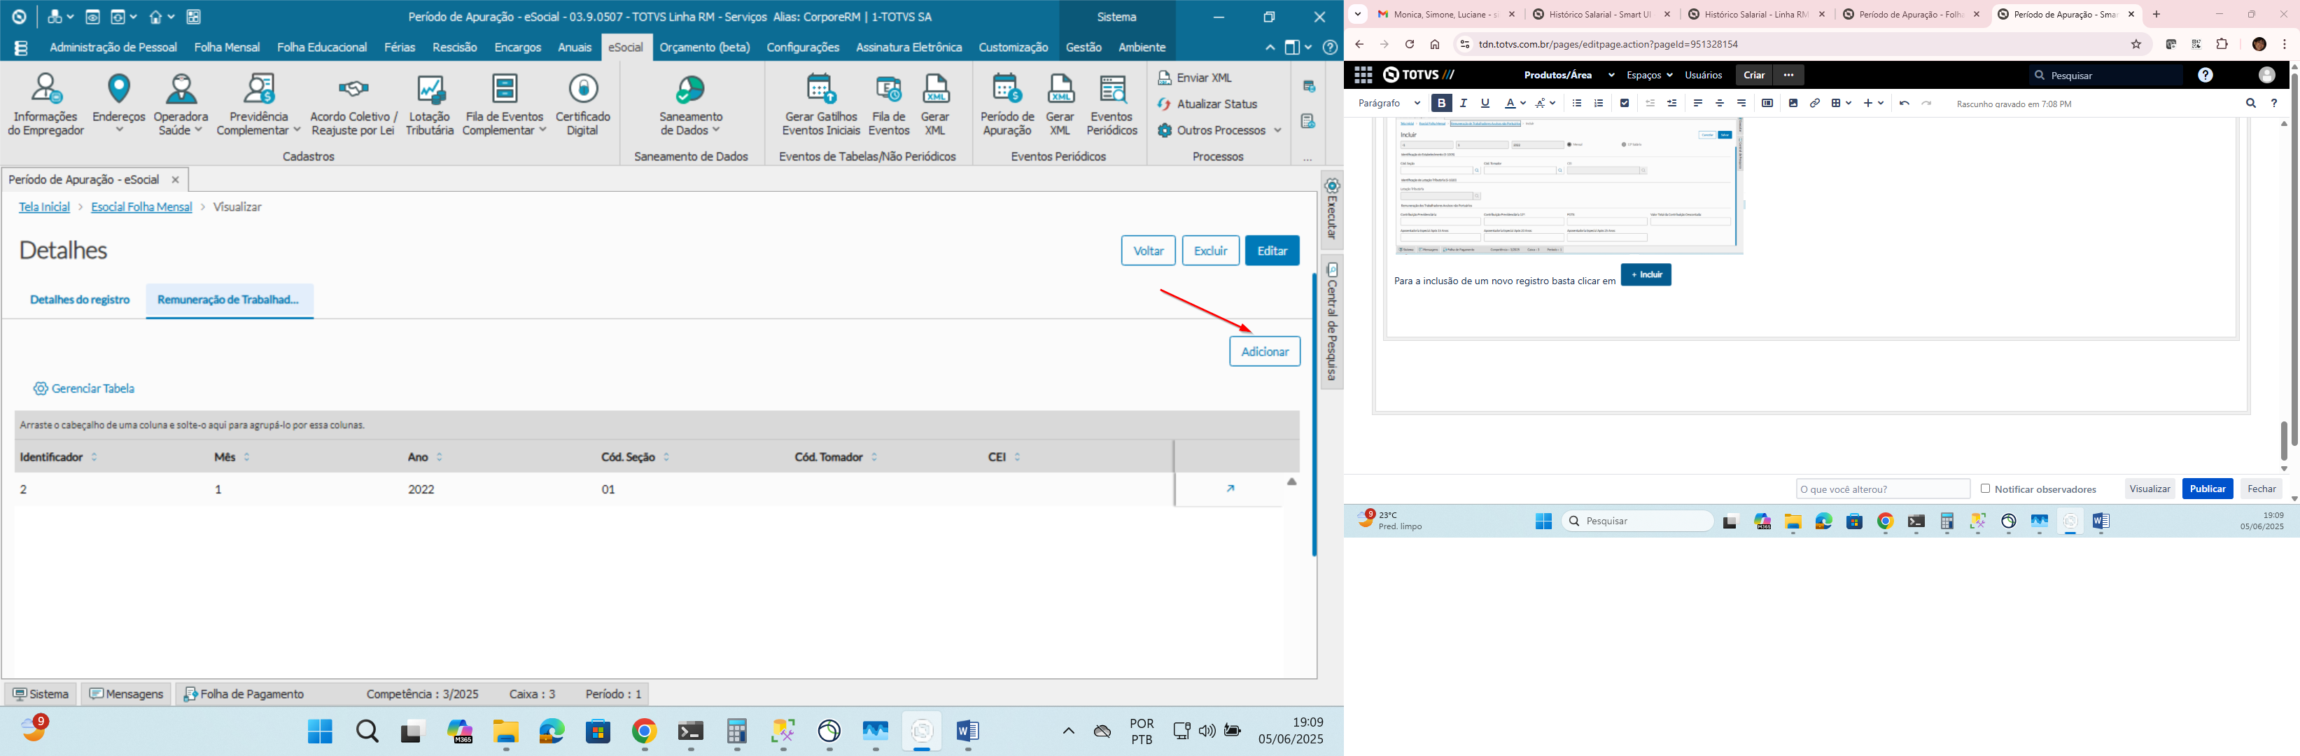Insert image in the Confluence editor toolbar
This screenshot has width=2300, height=756.
[1793, 104]
